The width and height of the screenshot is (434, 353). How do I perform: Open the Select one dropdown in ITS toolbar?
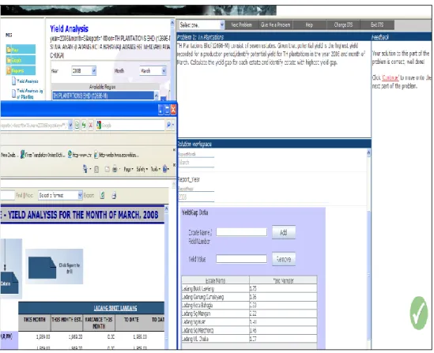click(x=202, y=25)
